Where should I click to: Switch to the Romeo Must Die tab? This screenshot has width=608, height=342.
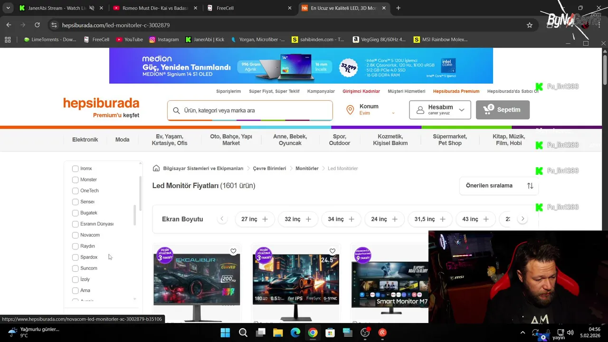pos(154,8)
